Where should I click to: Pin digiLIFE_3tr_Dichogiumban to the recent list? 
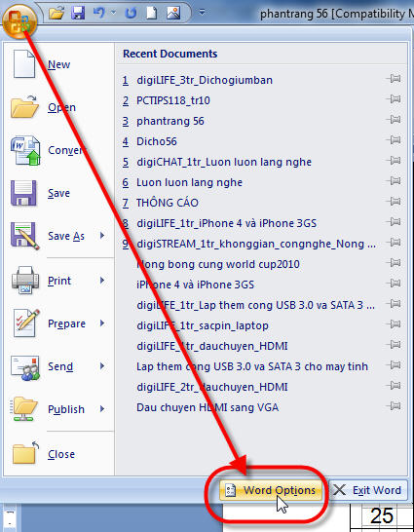click(x=394, y=79)
